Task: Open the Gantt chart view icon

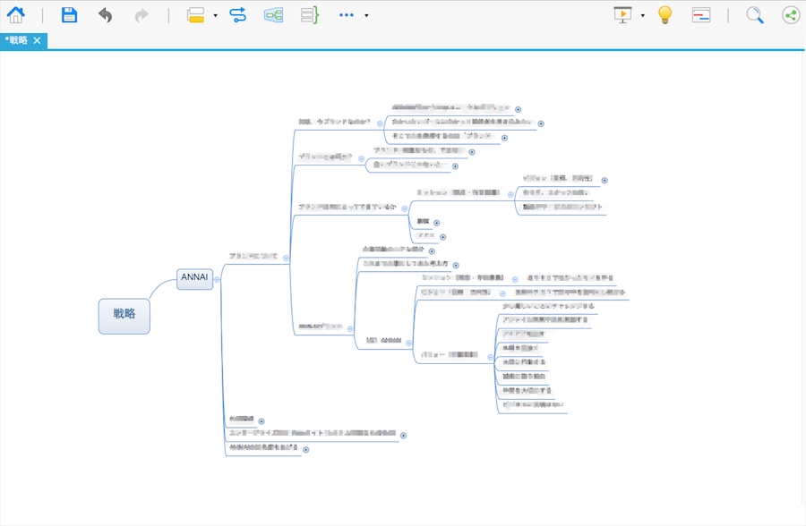Action: click(x=701, y=15)
